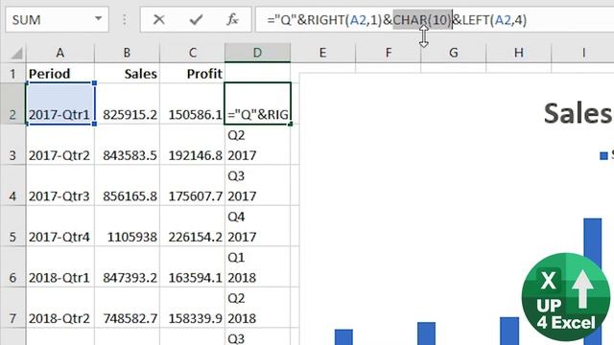Select cell showing Q4 2017

click(258, 226)
